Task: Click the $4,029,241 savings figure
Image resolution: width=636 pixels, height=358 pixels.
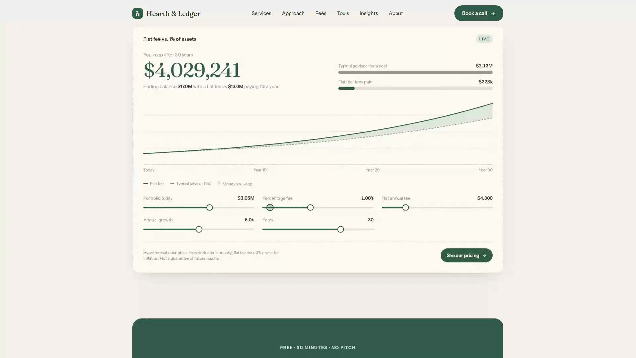Action: 192,70
